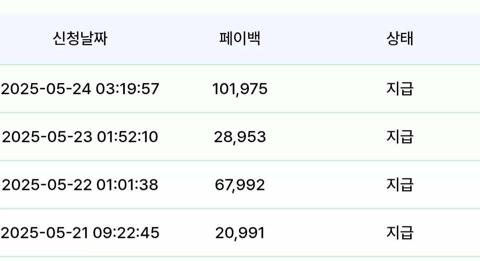The image size is (480, 261).
Task: Click 지급 status in the 05-24 row
Action: pos(400,89)
